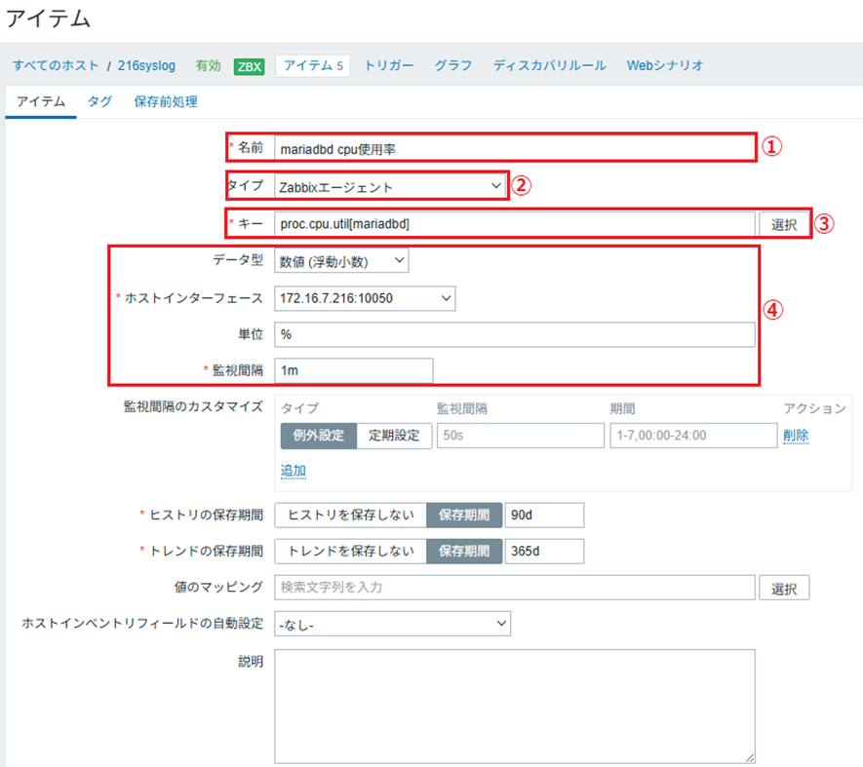Click 削除 link in custom intervals
This screenshot has height=767, width=863.
pos(796,436)
